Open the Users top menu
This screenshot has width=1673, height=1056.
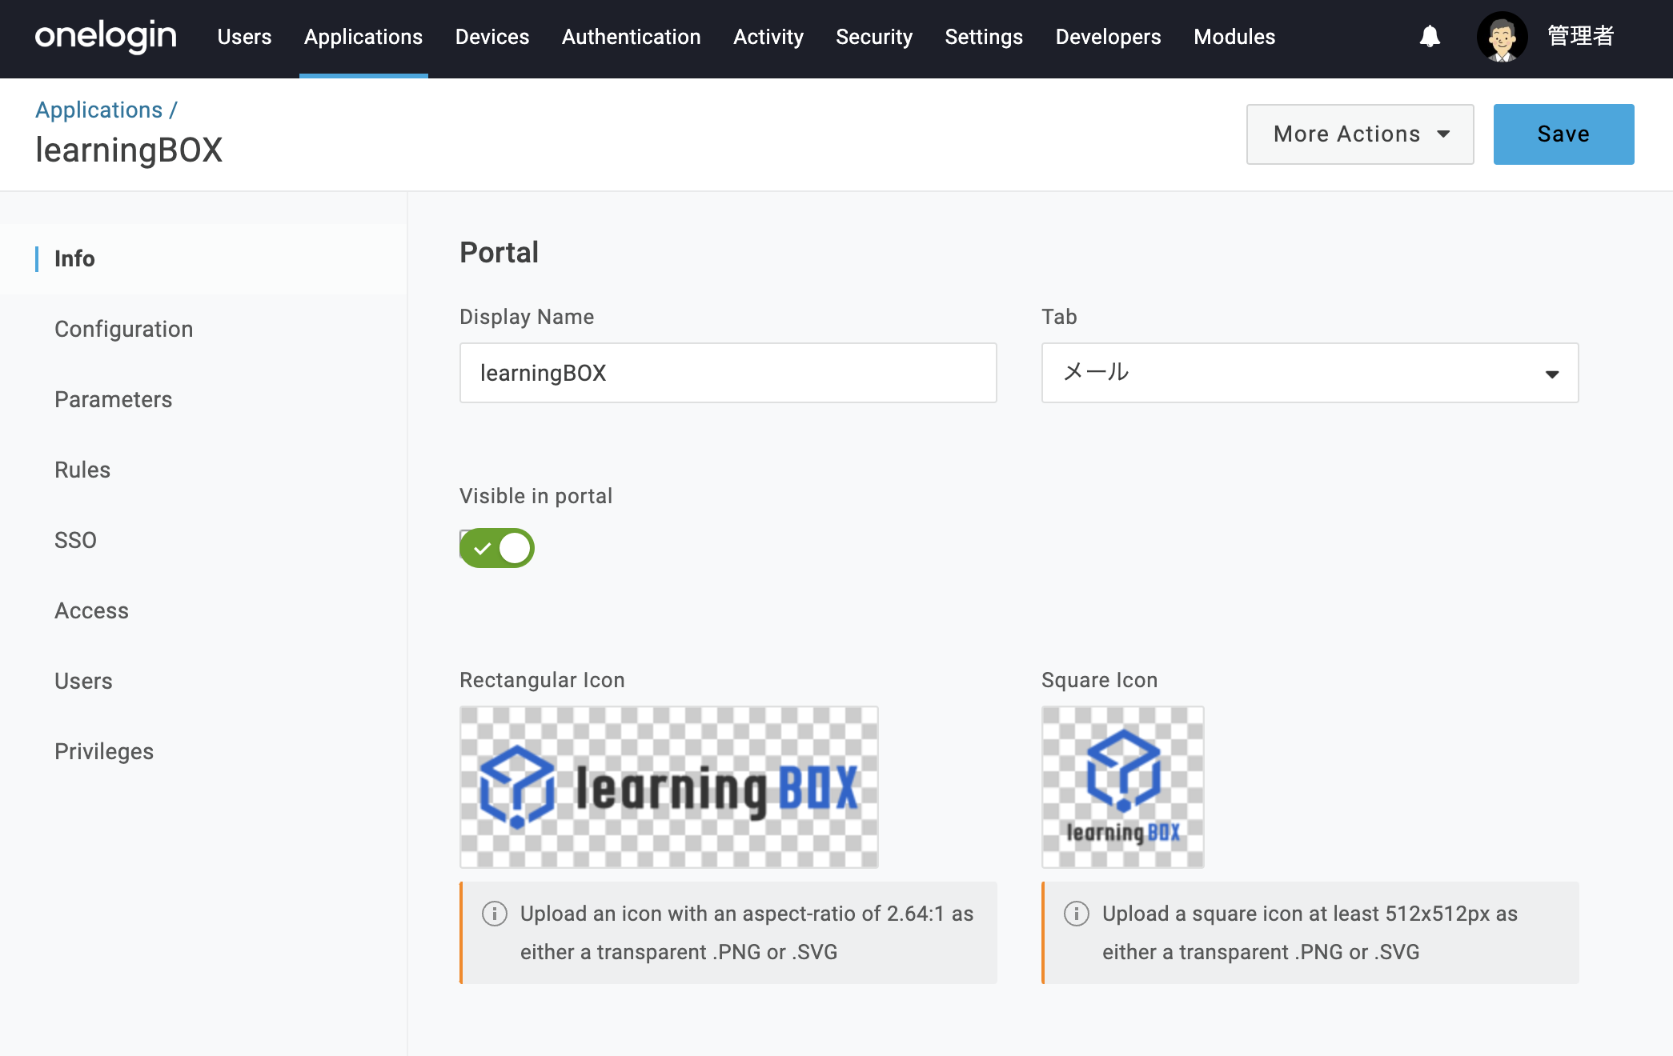point(244,37)
